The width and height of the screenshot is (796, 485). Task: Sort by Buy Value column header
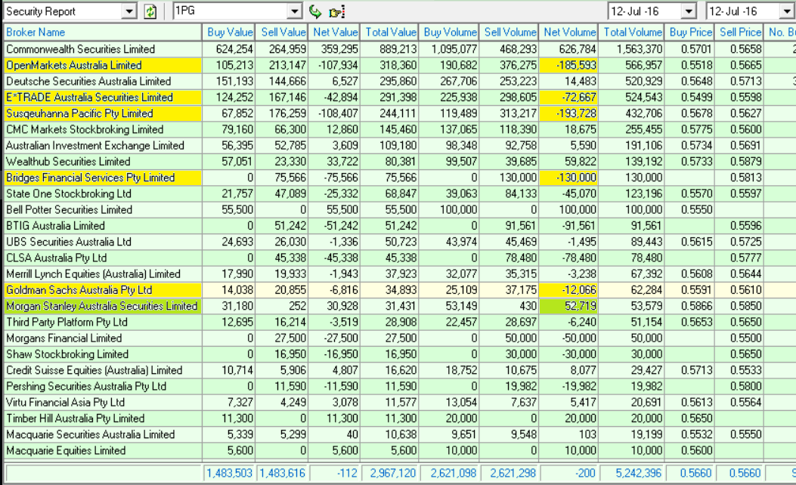(x=228, y=32)
